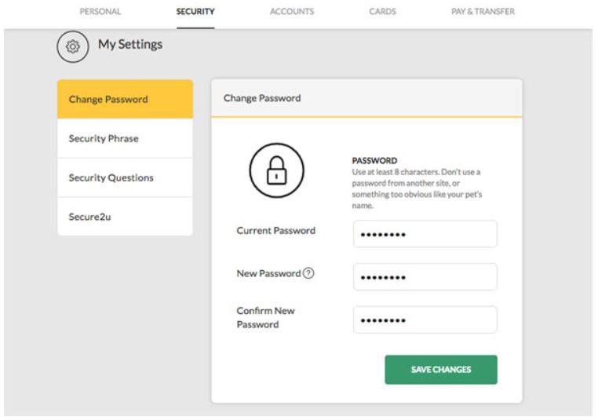Open the PAY & TRANSFER tab

pos(483,12)
